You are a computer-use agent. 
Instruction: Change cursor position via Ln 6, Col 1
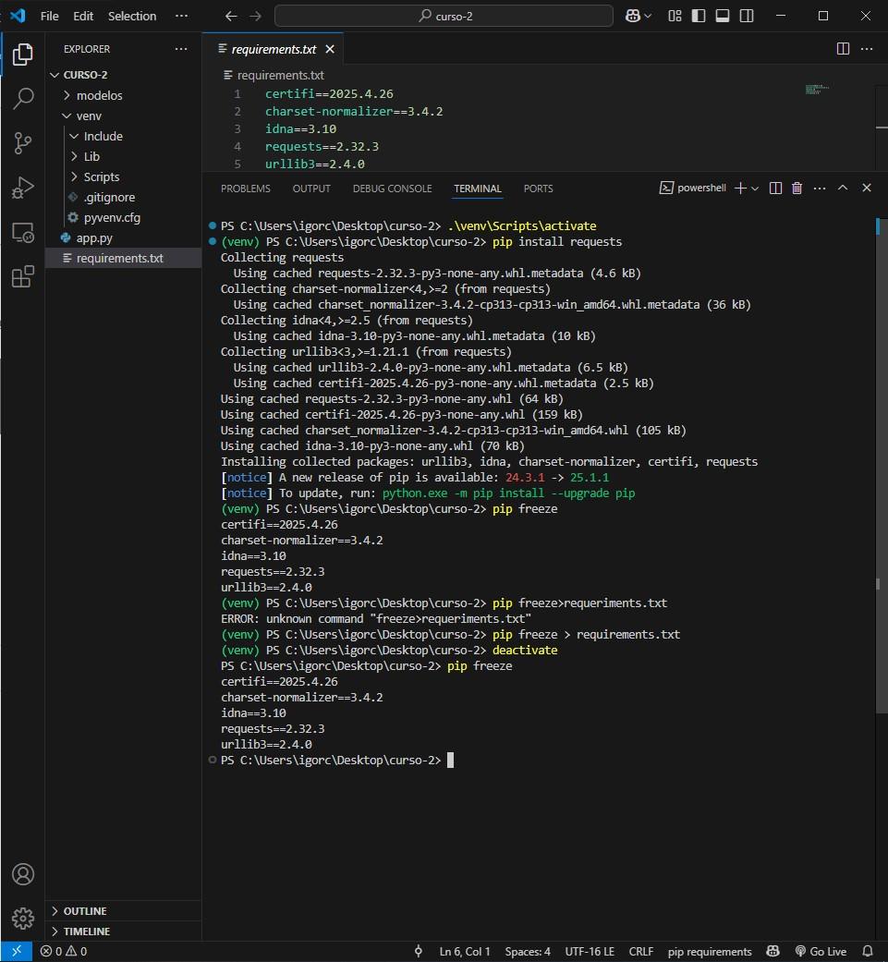pos(465,952)
